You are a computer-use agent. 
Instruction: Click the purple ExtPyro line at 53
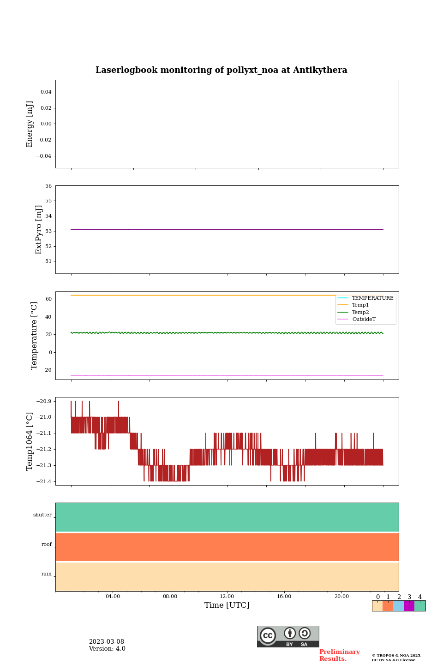click(227, 230)
